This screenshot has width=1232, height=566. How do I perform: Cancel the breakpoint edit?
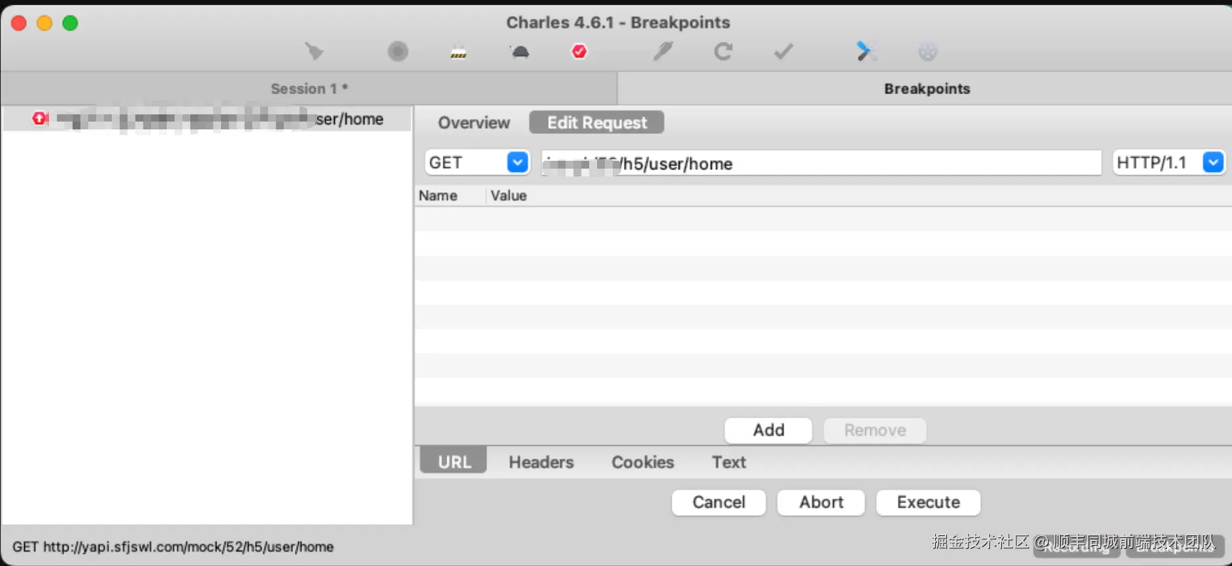tap(719, 502)
